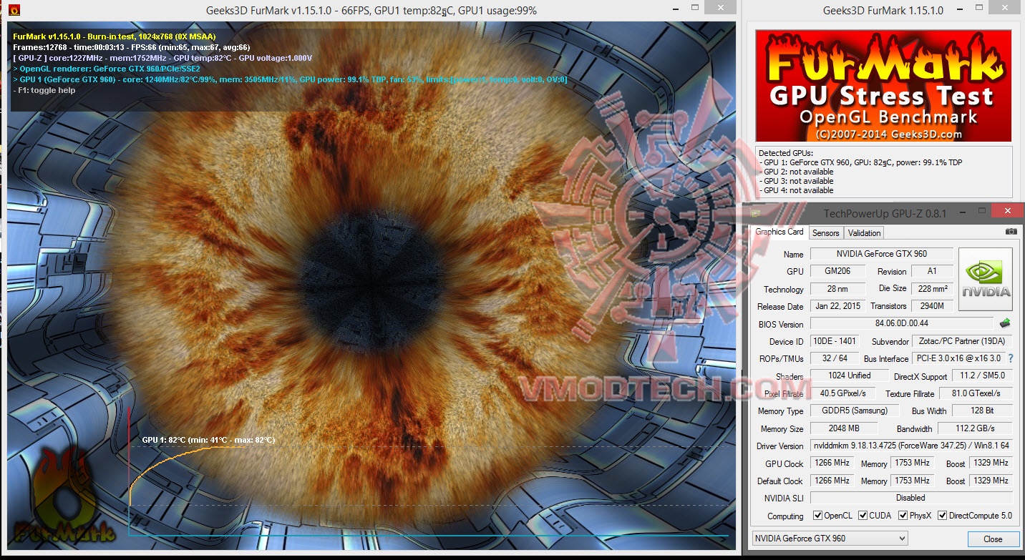
Task: Select the Driver Version nvlddmkm field
Action: click(x=911, y=446)
